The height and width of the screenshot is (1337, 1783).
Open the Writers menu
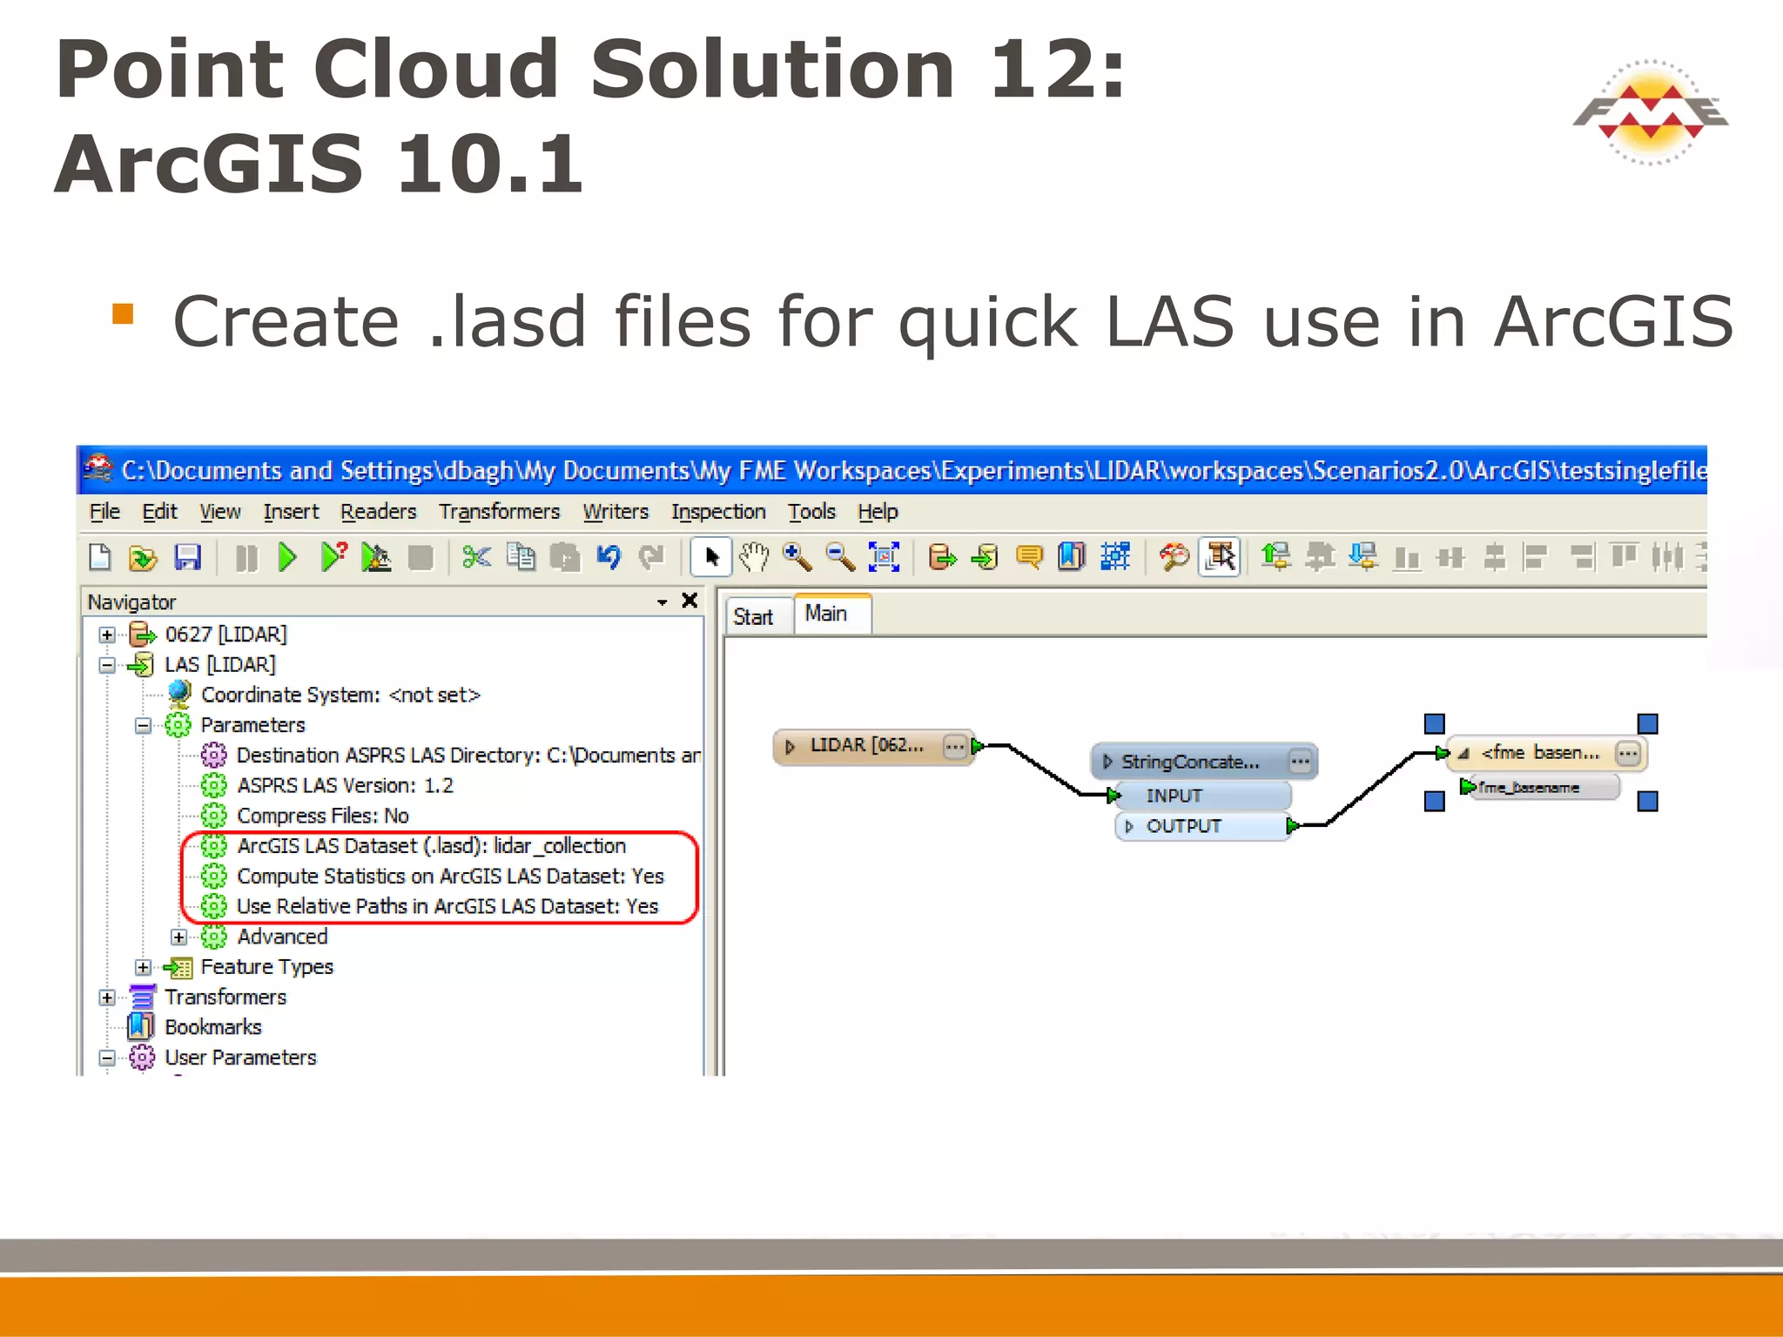(x=616, y=512)
